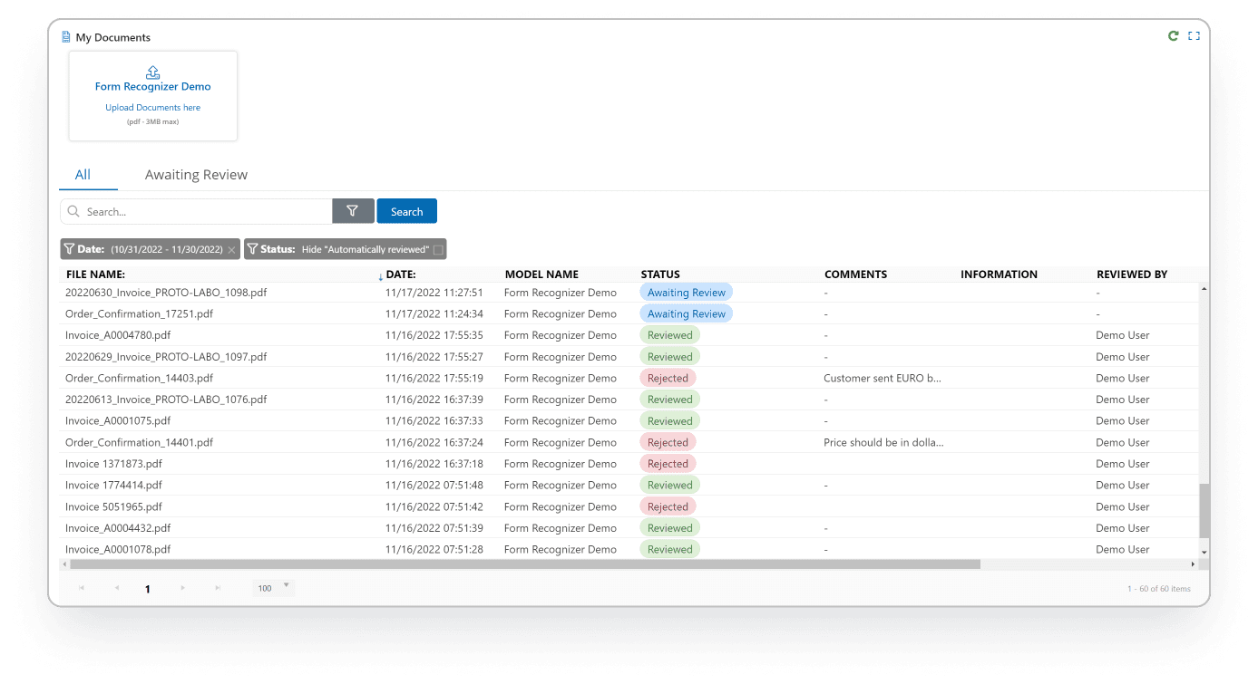Click the funnel icon on the Status filter chip
This screenshot has width=1258, height=684.
(252, 248)
